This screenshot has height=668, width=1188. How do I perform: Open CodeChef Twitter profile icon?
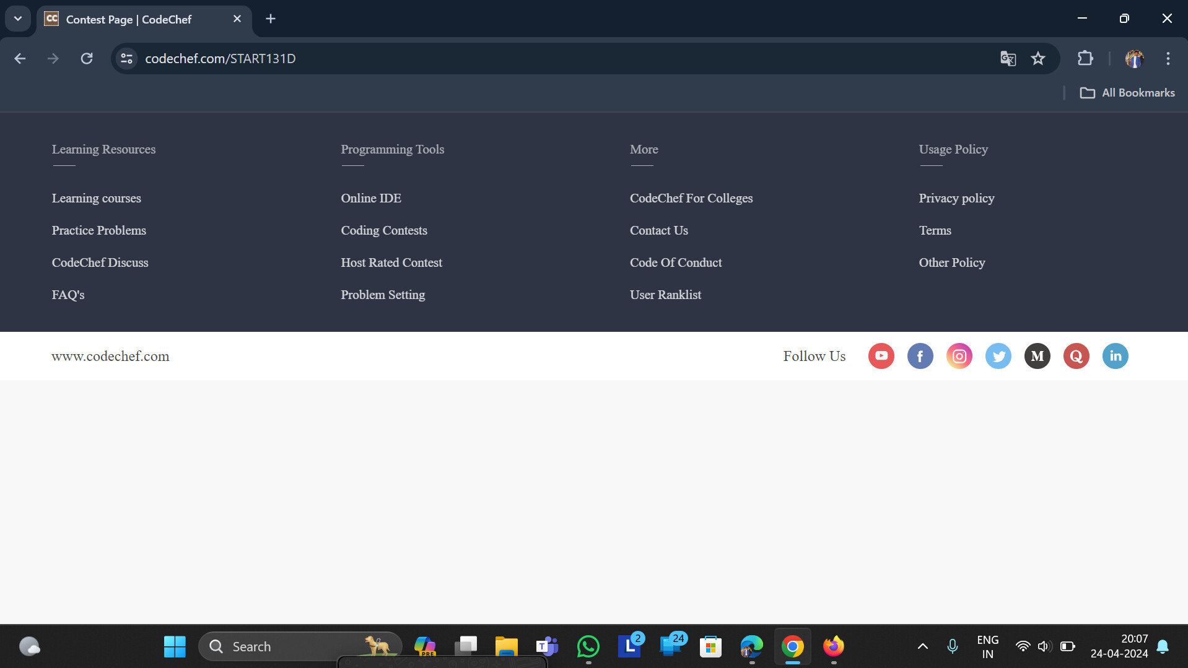click(998, 356)
